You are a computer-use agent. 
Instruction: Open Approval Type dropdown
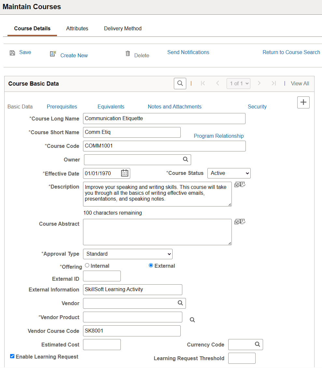128,254
